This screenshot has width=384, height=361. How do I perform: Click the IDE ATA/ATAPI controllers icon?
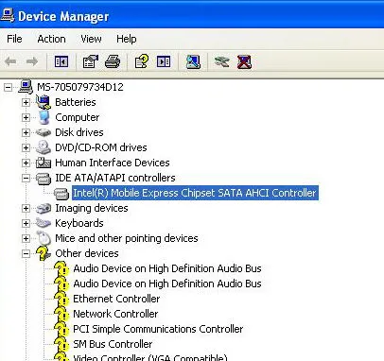pyautogui.click(x=44, y=179)
